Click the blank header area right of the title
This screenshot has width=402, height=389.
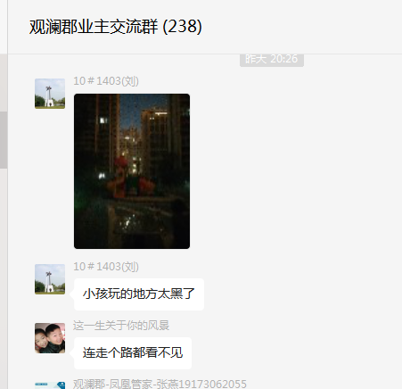(x=300, y=27)
